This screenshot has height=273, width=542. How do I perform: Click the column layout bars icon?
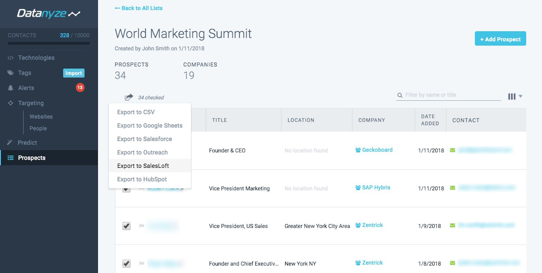point(512,97)
